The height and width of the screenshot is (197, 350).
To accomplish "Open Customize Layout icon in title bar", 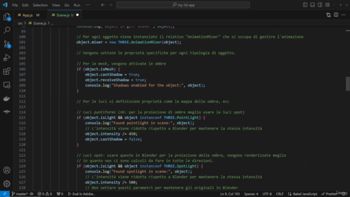I will coord(328,5).
